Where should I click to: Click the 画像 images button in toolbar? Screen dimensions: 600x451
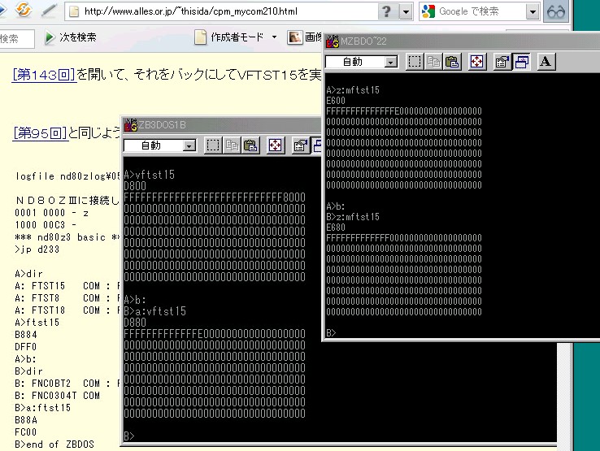click(x=305, y=37)
